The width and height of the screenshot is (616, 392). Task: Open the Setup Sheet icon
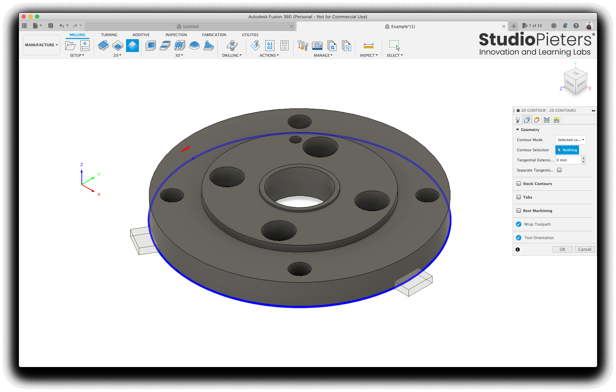[x=285, y=46]
